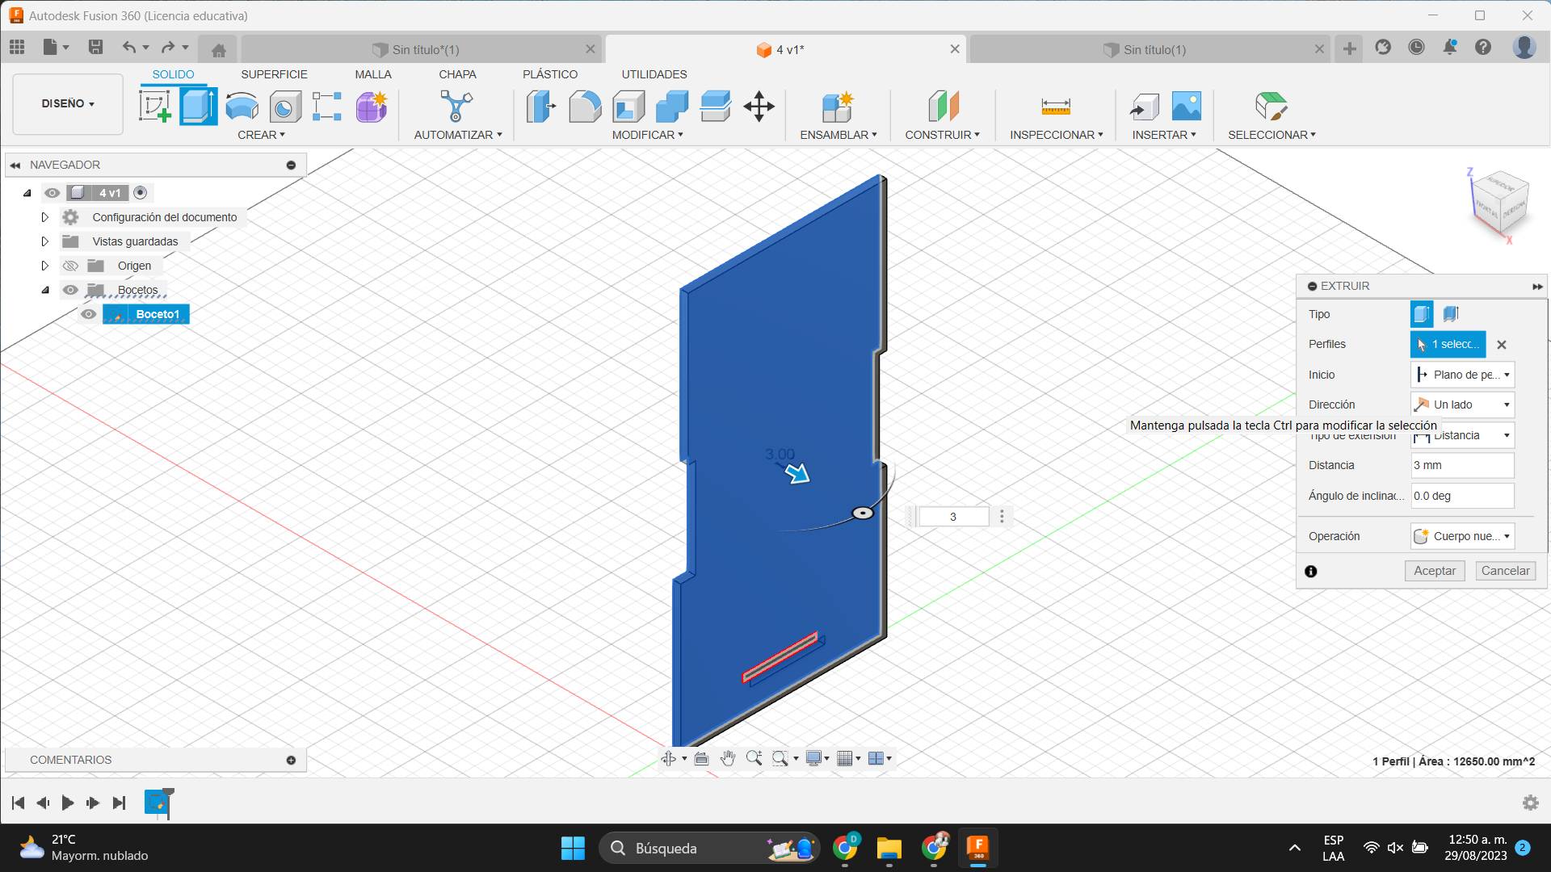Switch to the MALLA tab
The width and height of the screenshot is (1551, 872).
373,74
